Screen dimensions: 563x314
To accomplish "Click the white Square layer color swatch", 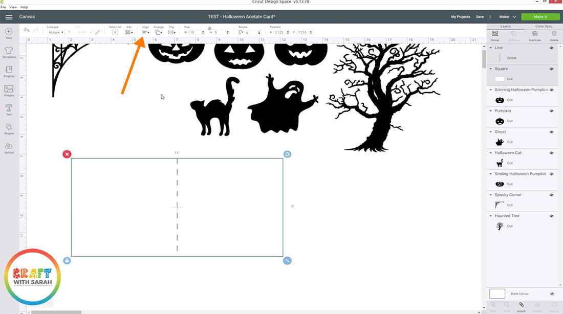I will (x=500, y=79).
